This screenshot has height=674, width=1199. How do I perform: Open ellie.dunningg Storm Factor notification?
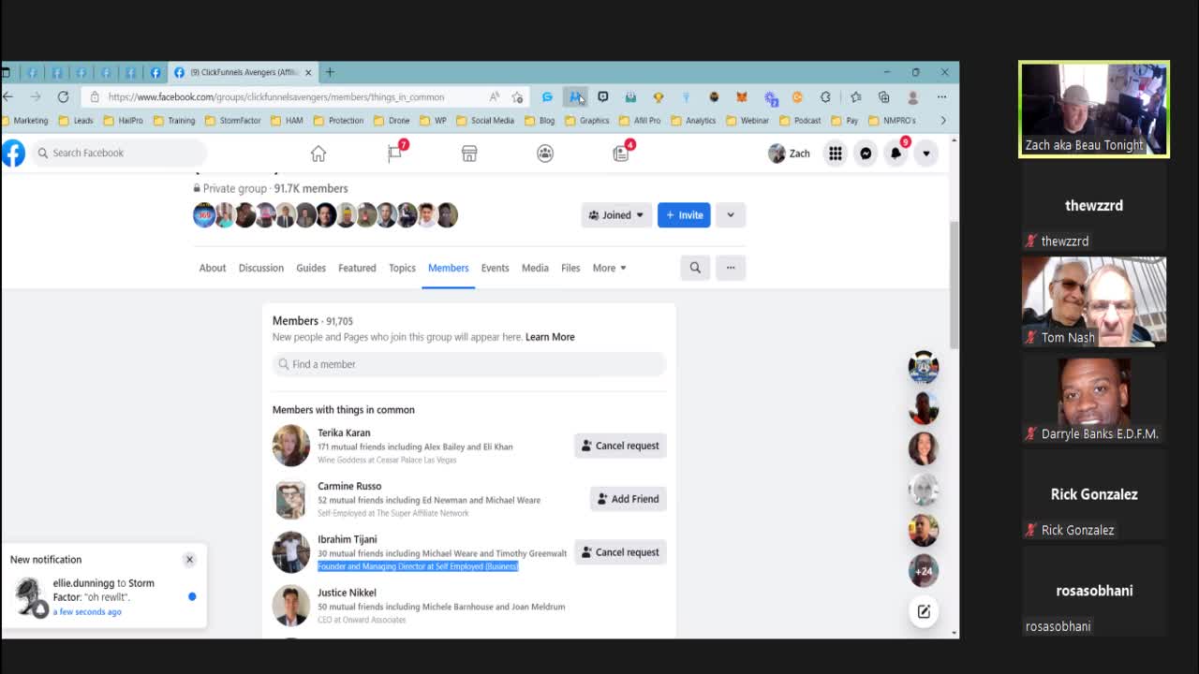[x=105, y=597]
